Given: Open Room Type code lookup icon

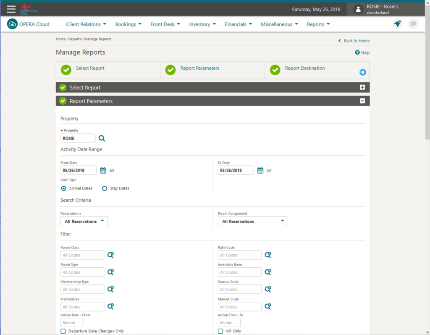Looking at the screenshot, I should point(110,272).
